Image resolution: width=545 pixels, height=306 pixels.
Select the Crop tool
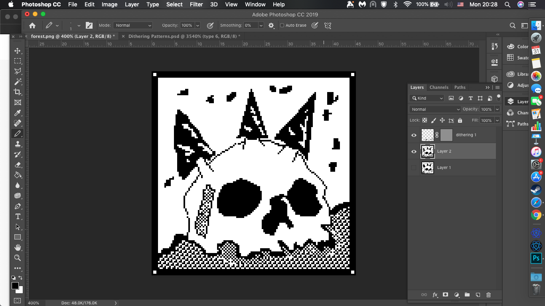coord(18,92)
